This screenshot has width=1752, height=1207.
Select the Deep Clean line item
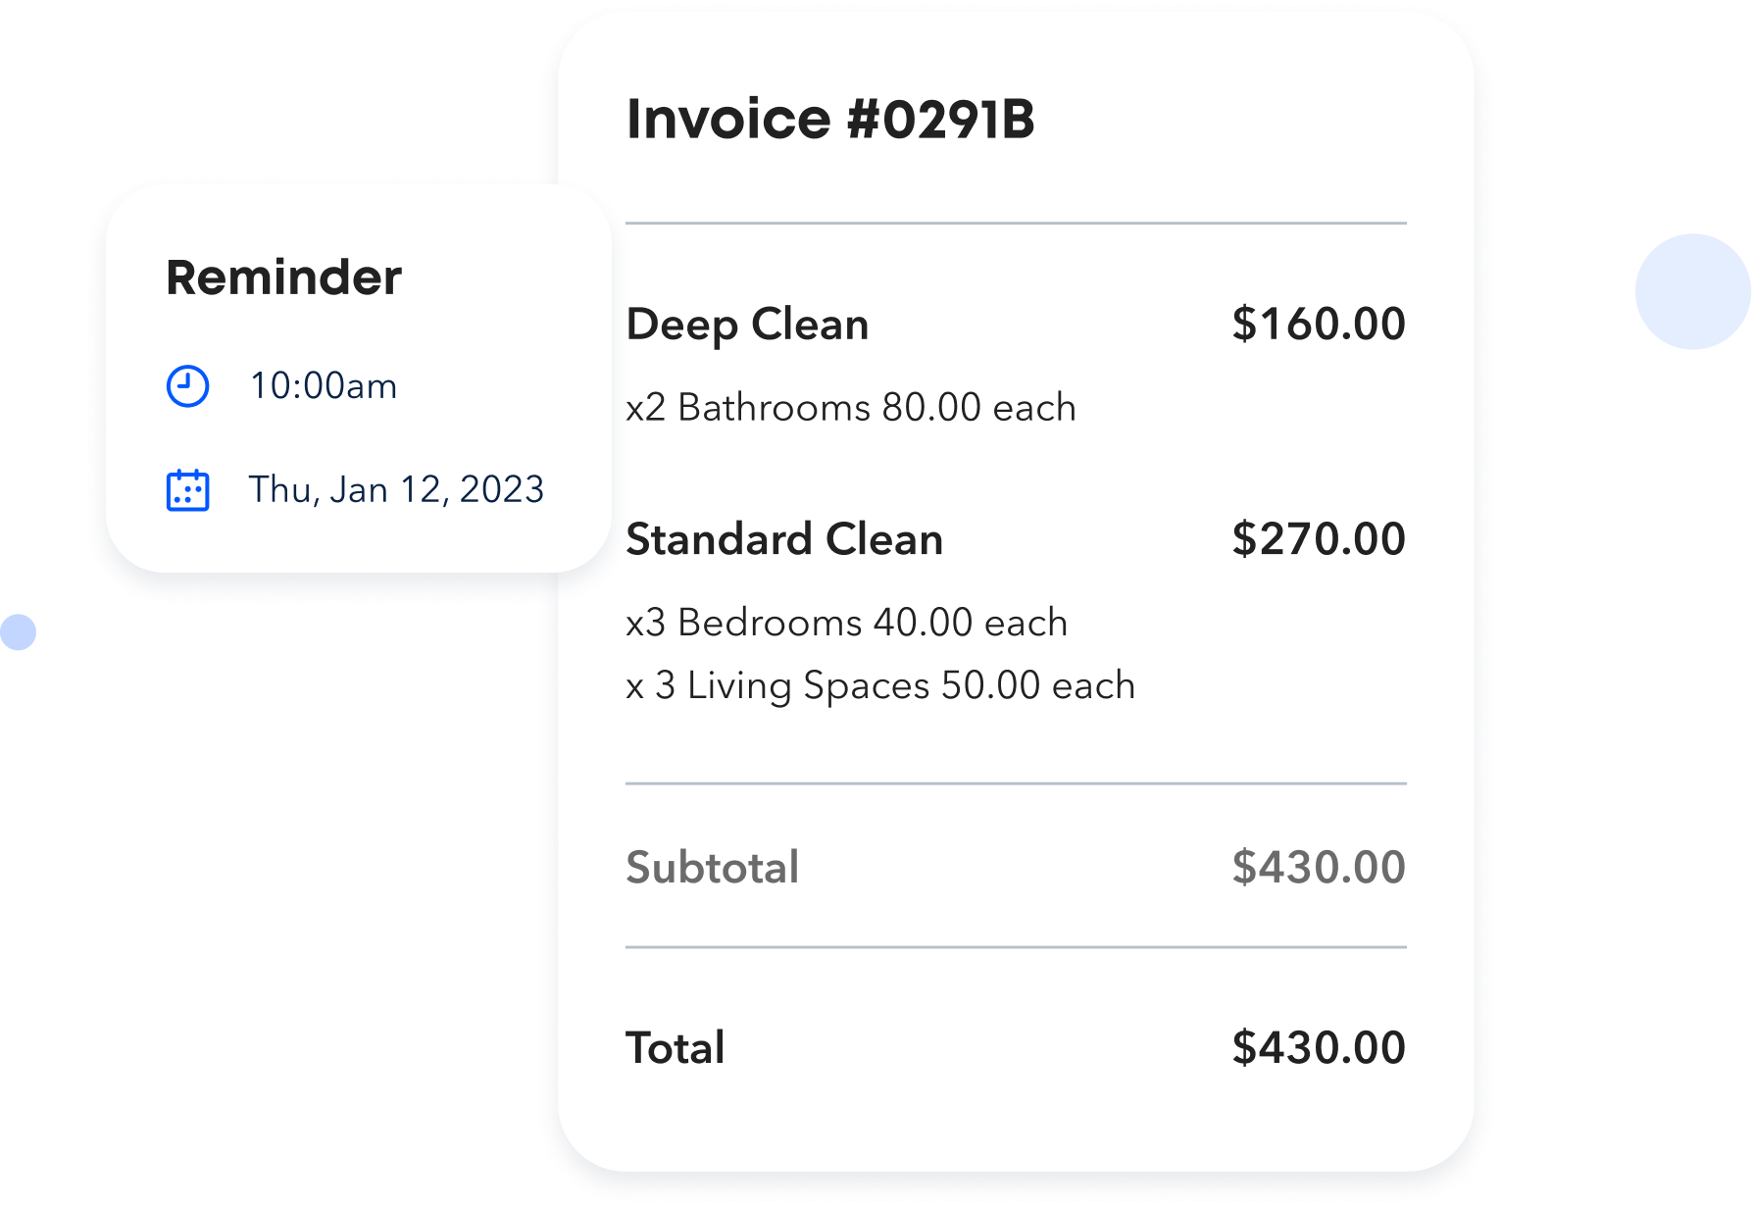click(x=747, y=325)
